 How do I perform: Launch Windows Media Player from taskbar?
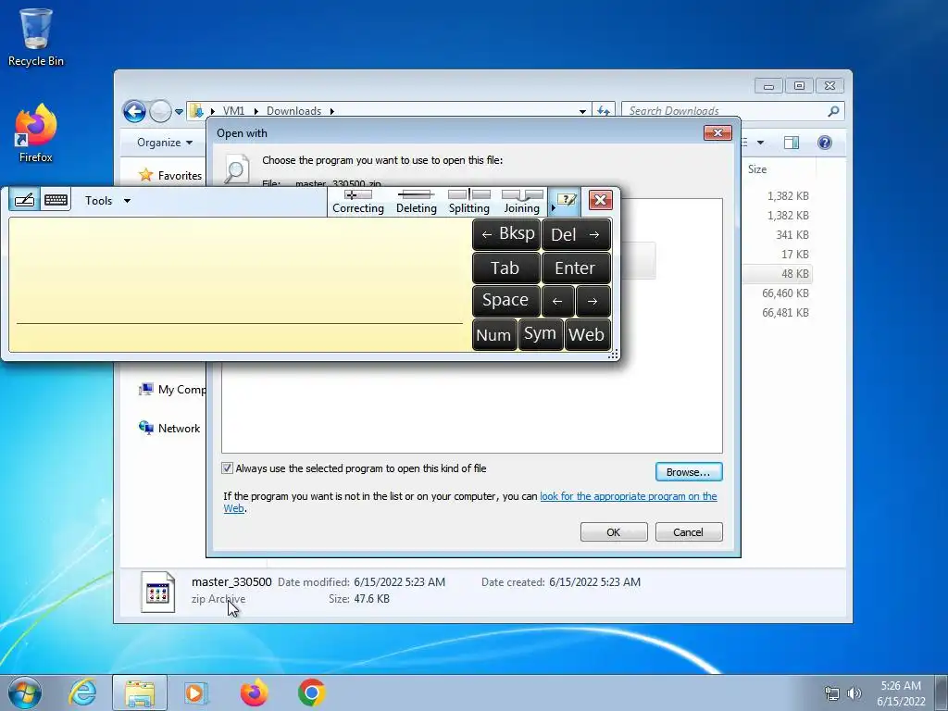point(196,692)
